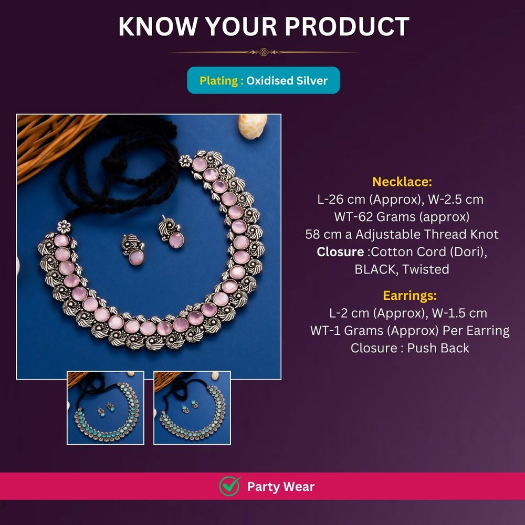Screen dimensions: 525x525
Task: Click the Party Wear label
Action: 280,487
